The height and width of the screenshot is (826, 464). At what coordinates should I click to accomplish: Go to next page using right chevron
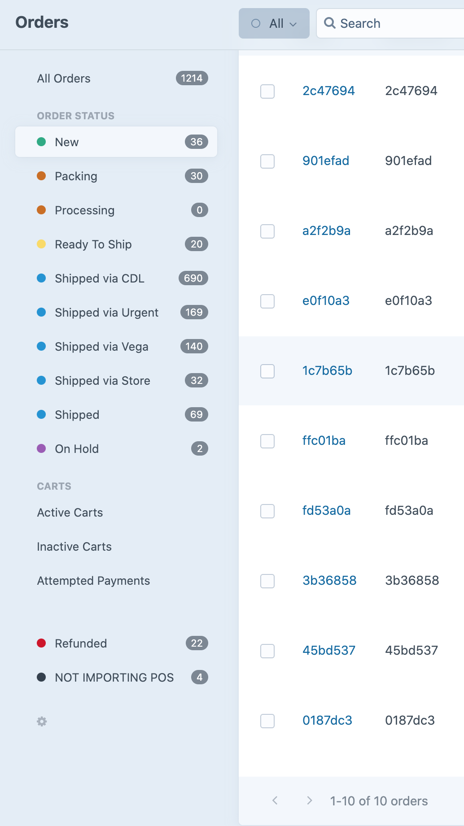click(309, 801)
